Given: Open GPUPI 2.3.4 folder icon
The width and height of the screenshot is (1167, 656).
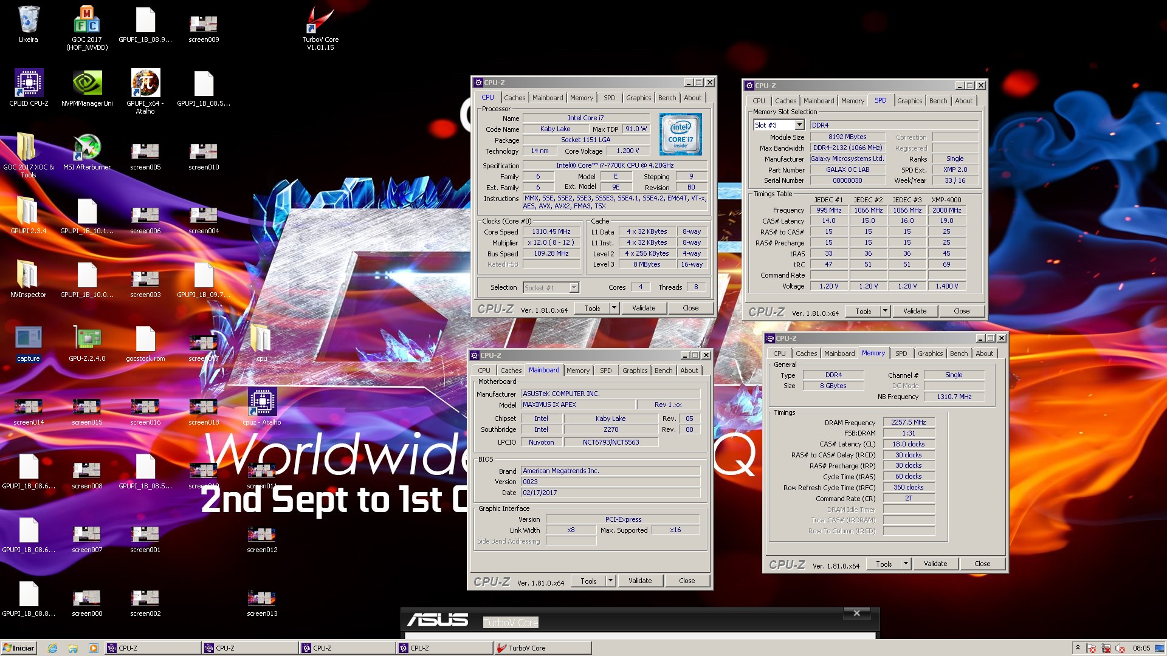Looking at the screenshot, I should point(29,216).
